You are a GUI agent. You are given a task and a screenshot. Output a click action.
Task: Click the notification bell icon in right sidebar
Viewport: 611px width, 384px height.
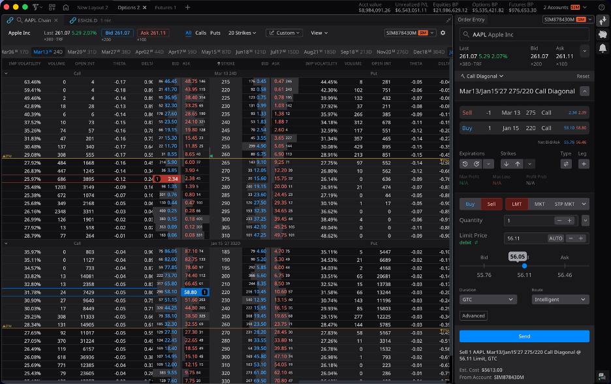point(603,47)
